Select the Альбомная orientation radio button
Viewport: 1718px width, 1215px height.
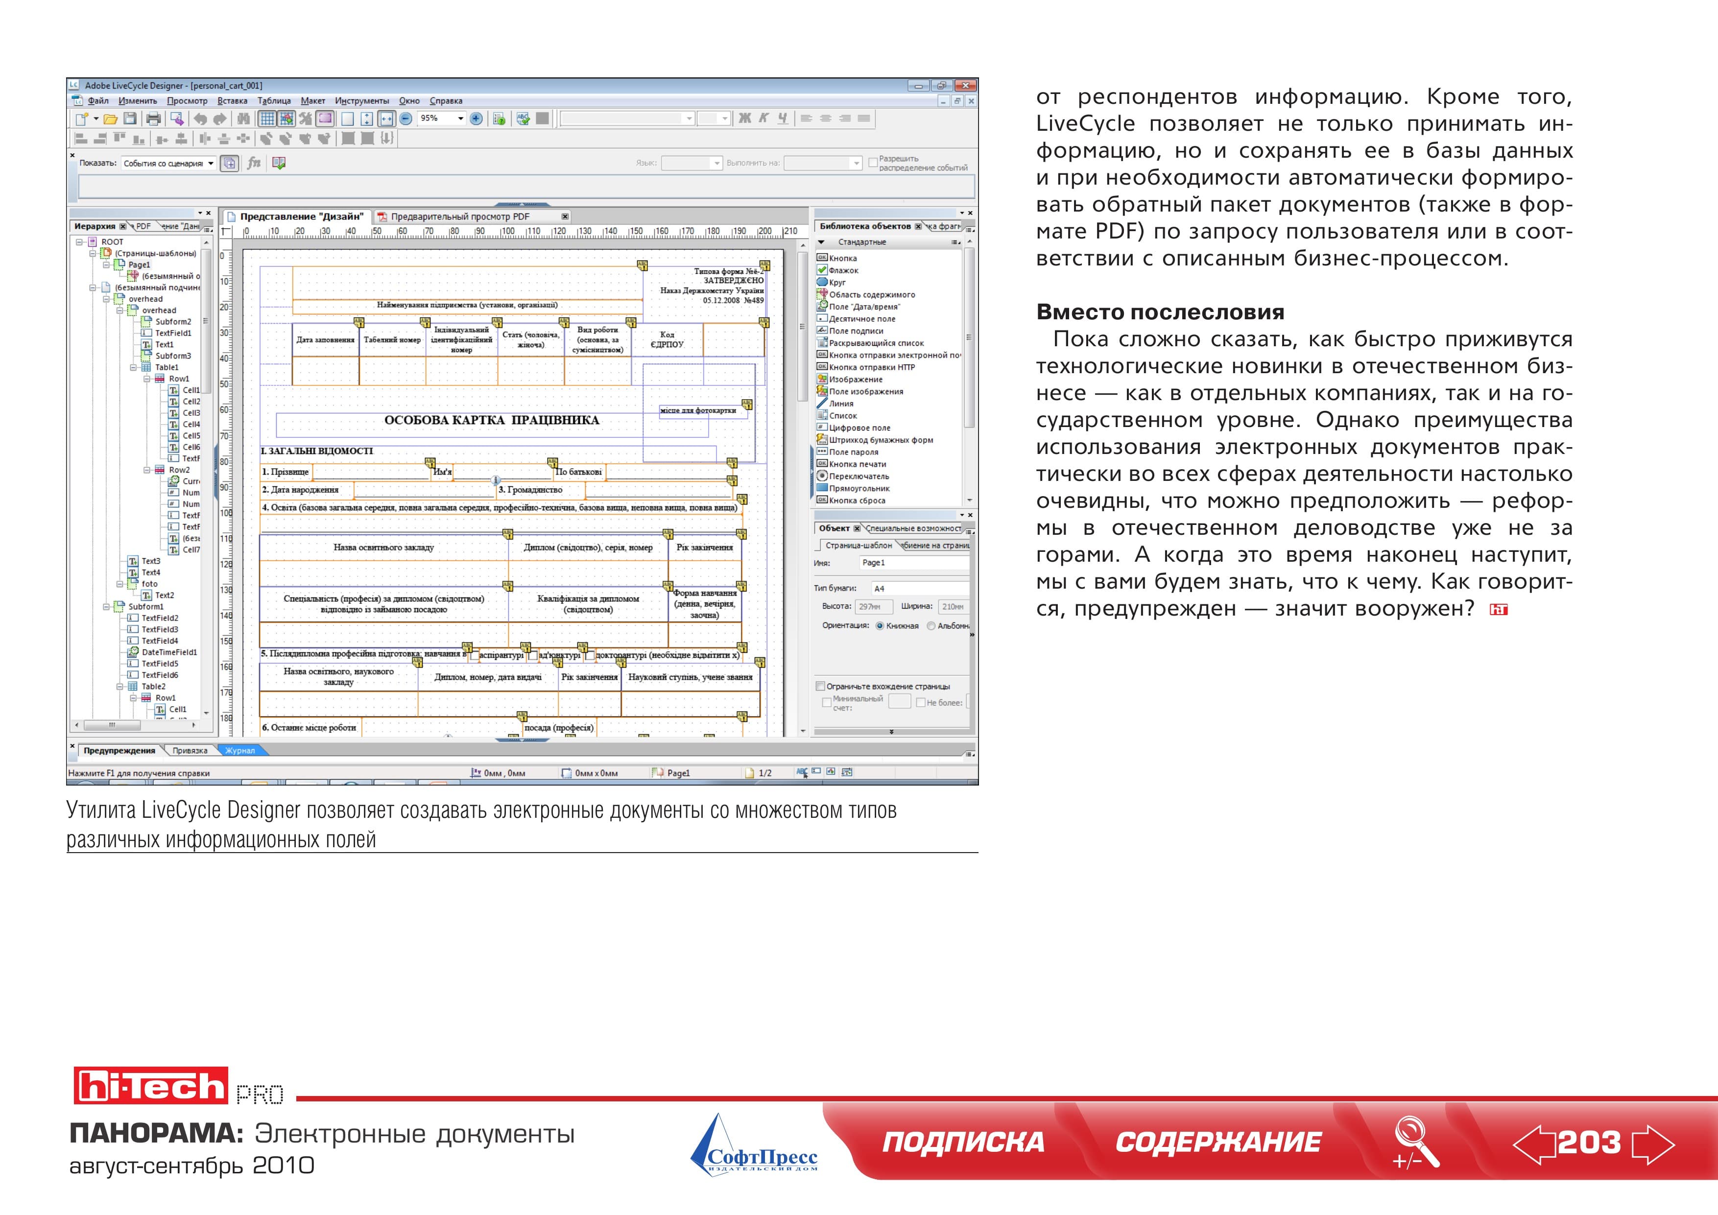click(931, 626)
